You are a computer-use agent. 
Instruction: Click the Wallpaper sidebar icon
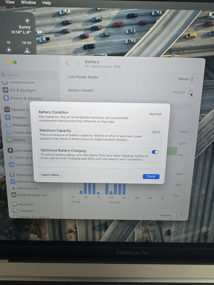9,125
